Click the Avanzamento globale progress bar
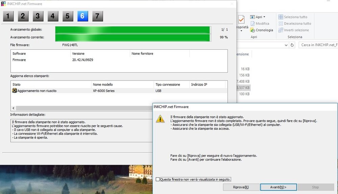The width and height of the screenshot is (338, 194). (x=133, y=30)
